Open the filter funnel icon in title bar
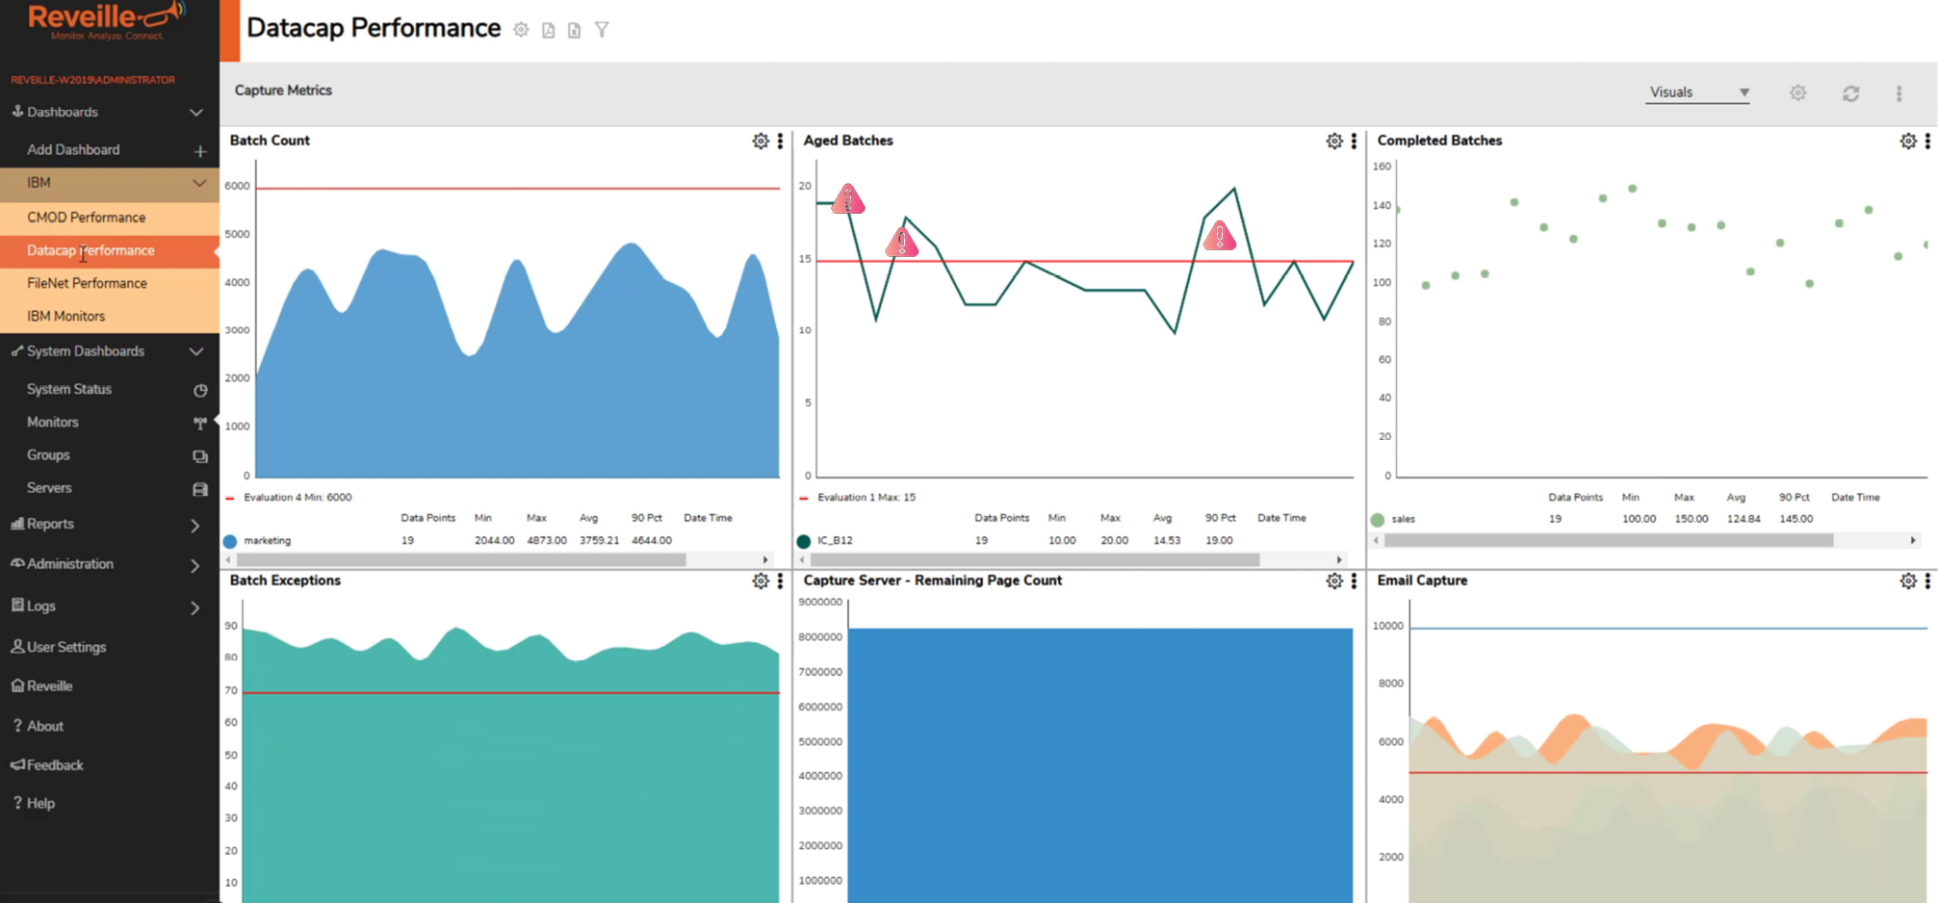 click(602, 30)
